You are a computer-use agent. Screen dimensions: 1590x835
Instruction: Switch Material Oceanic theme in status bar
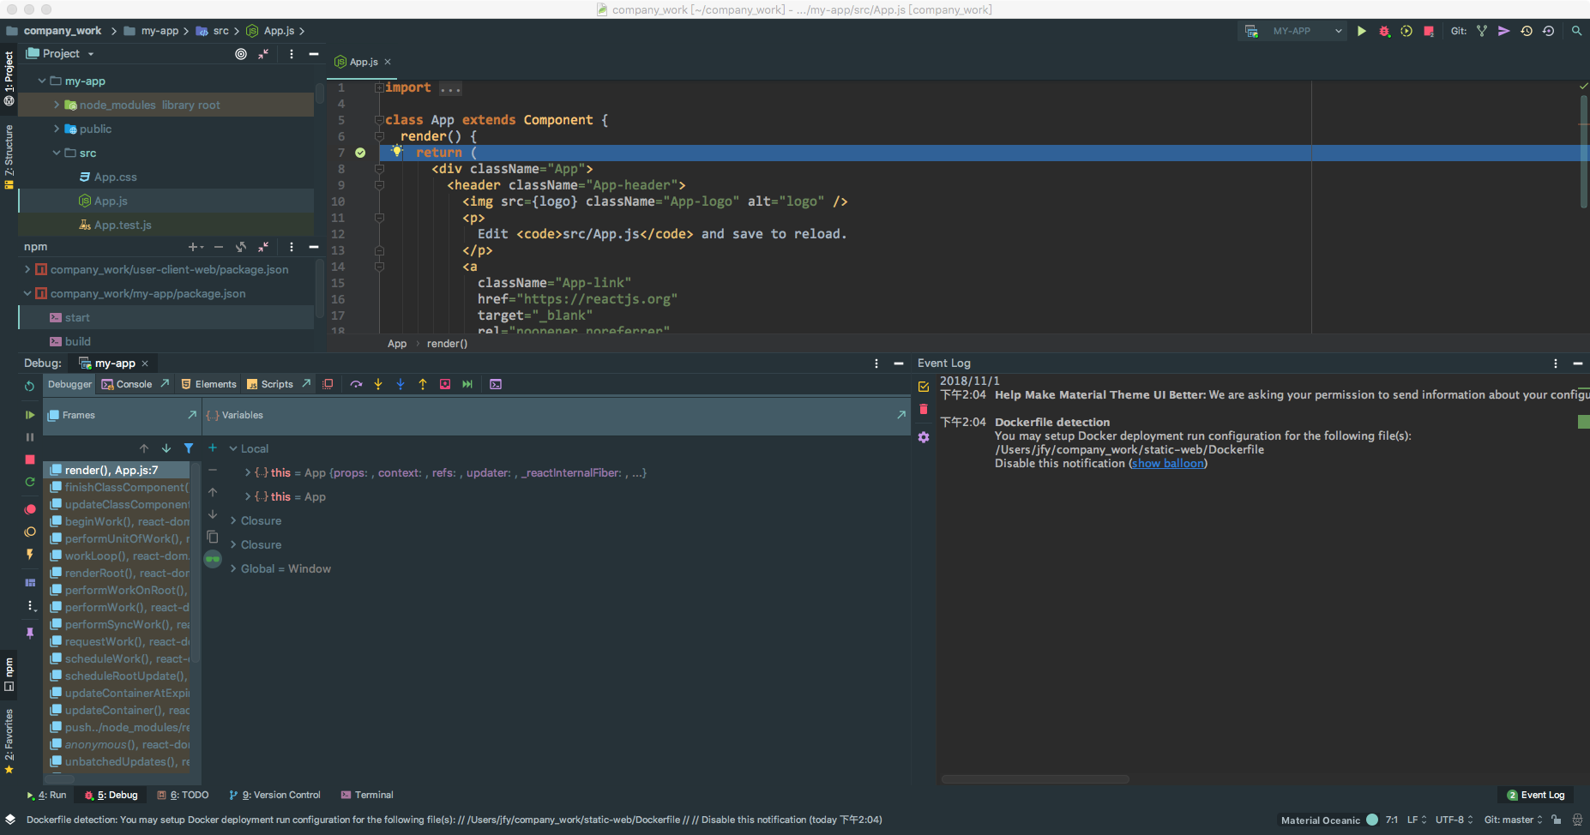click(1321, 820)
